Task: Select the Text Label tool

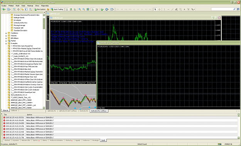Action: [x=188, y=9]
